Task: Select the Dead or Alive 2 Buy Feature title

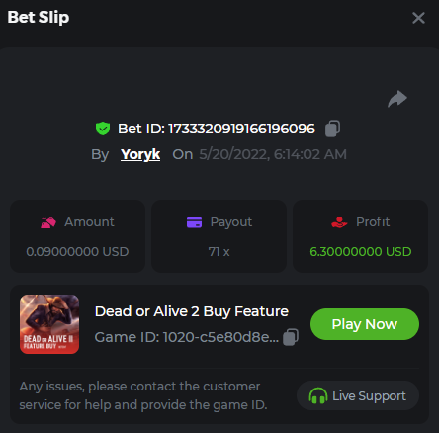Action: point(192,311)
